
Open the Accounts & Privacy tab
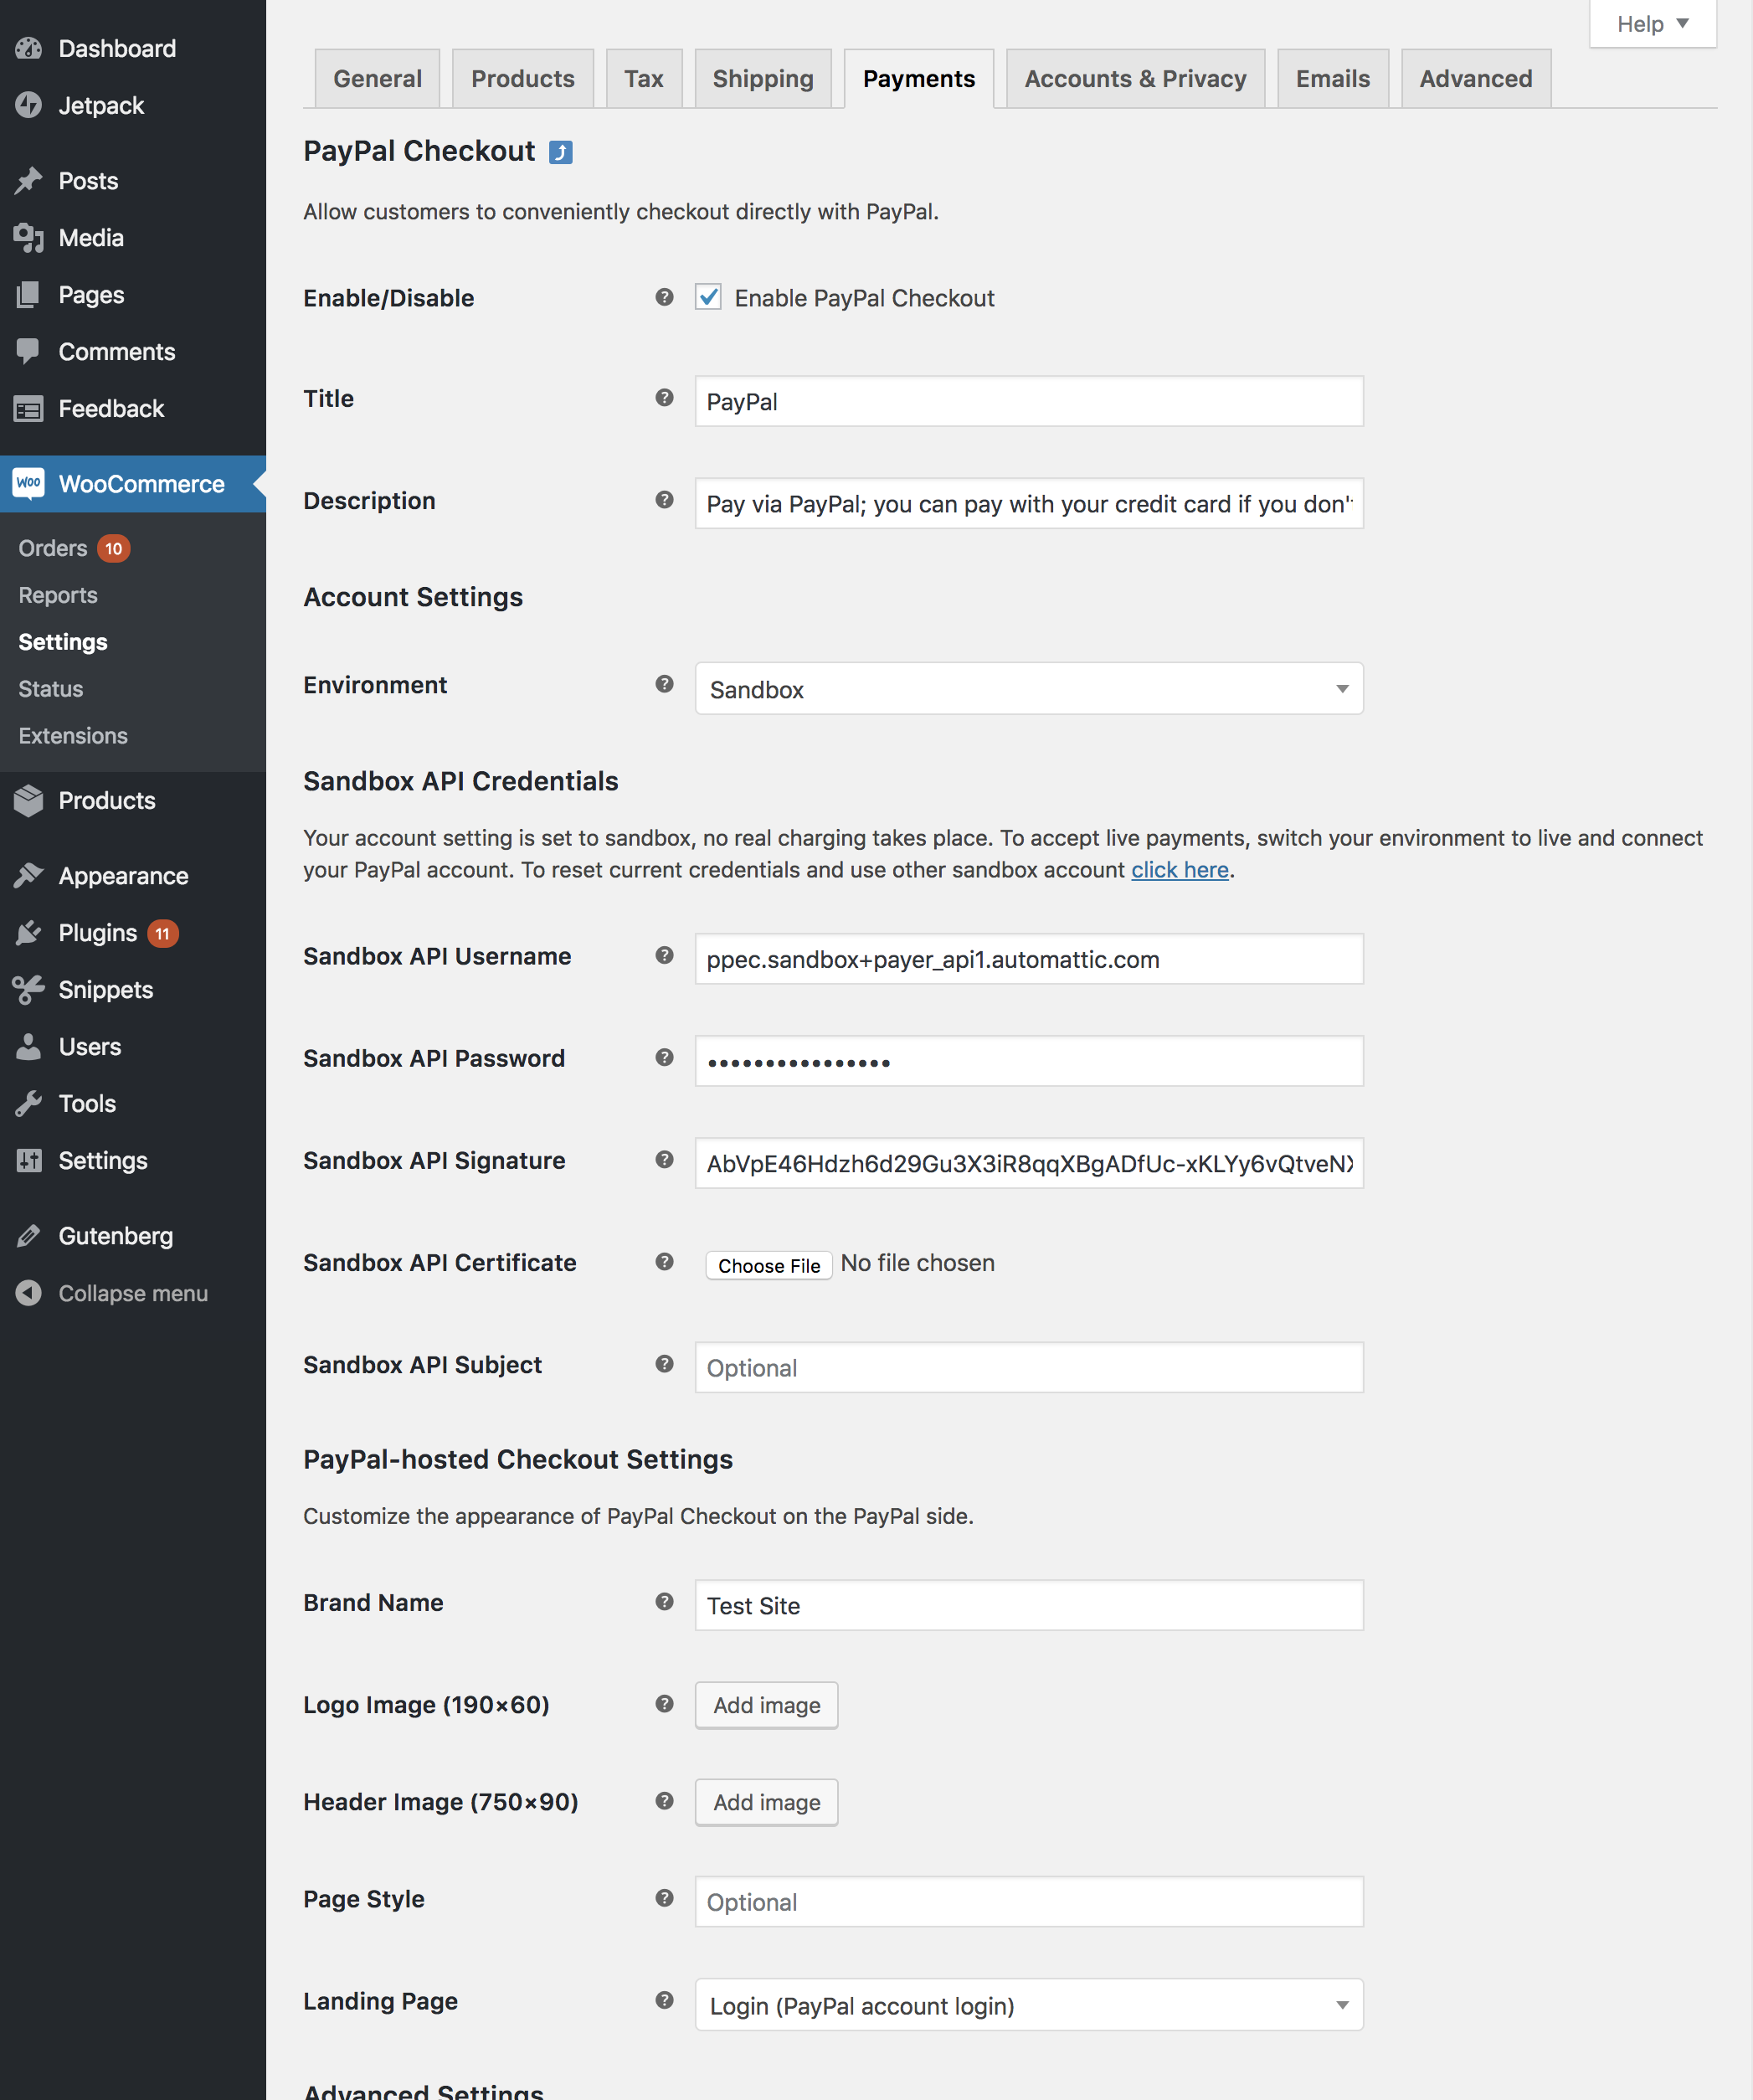[1135, 78]
